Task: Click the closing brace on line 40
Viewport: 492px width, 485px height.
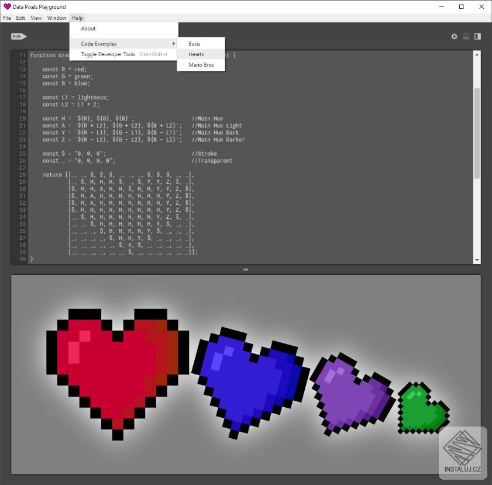Action: [x=32, y=259]
